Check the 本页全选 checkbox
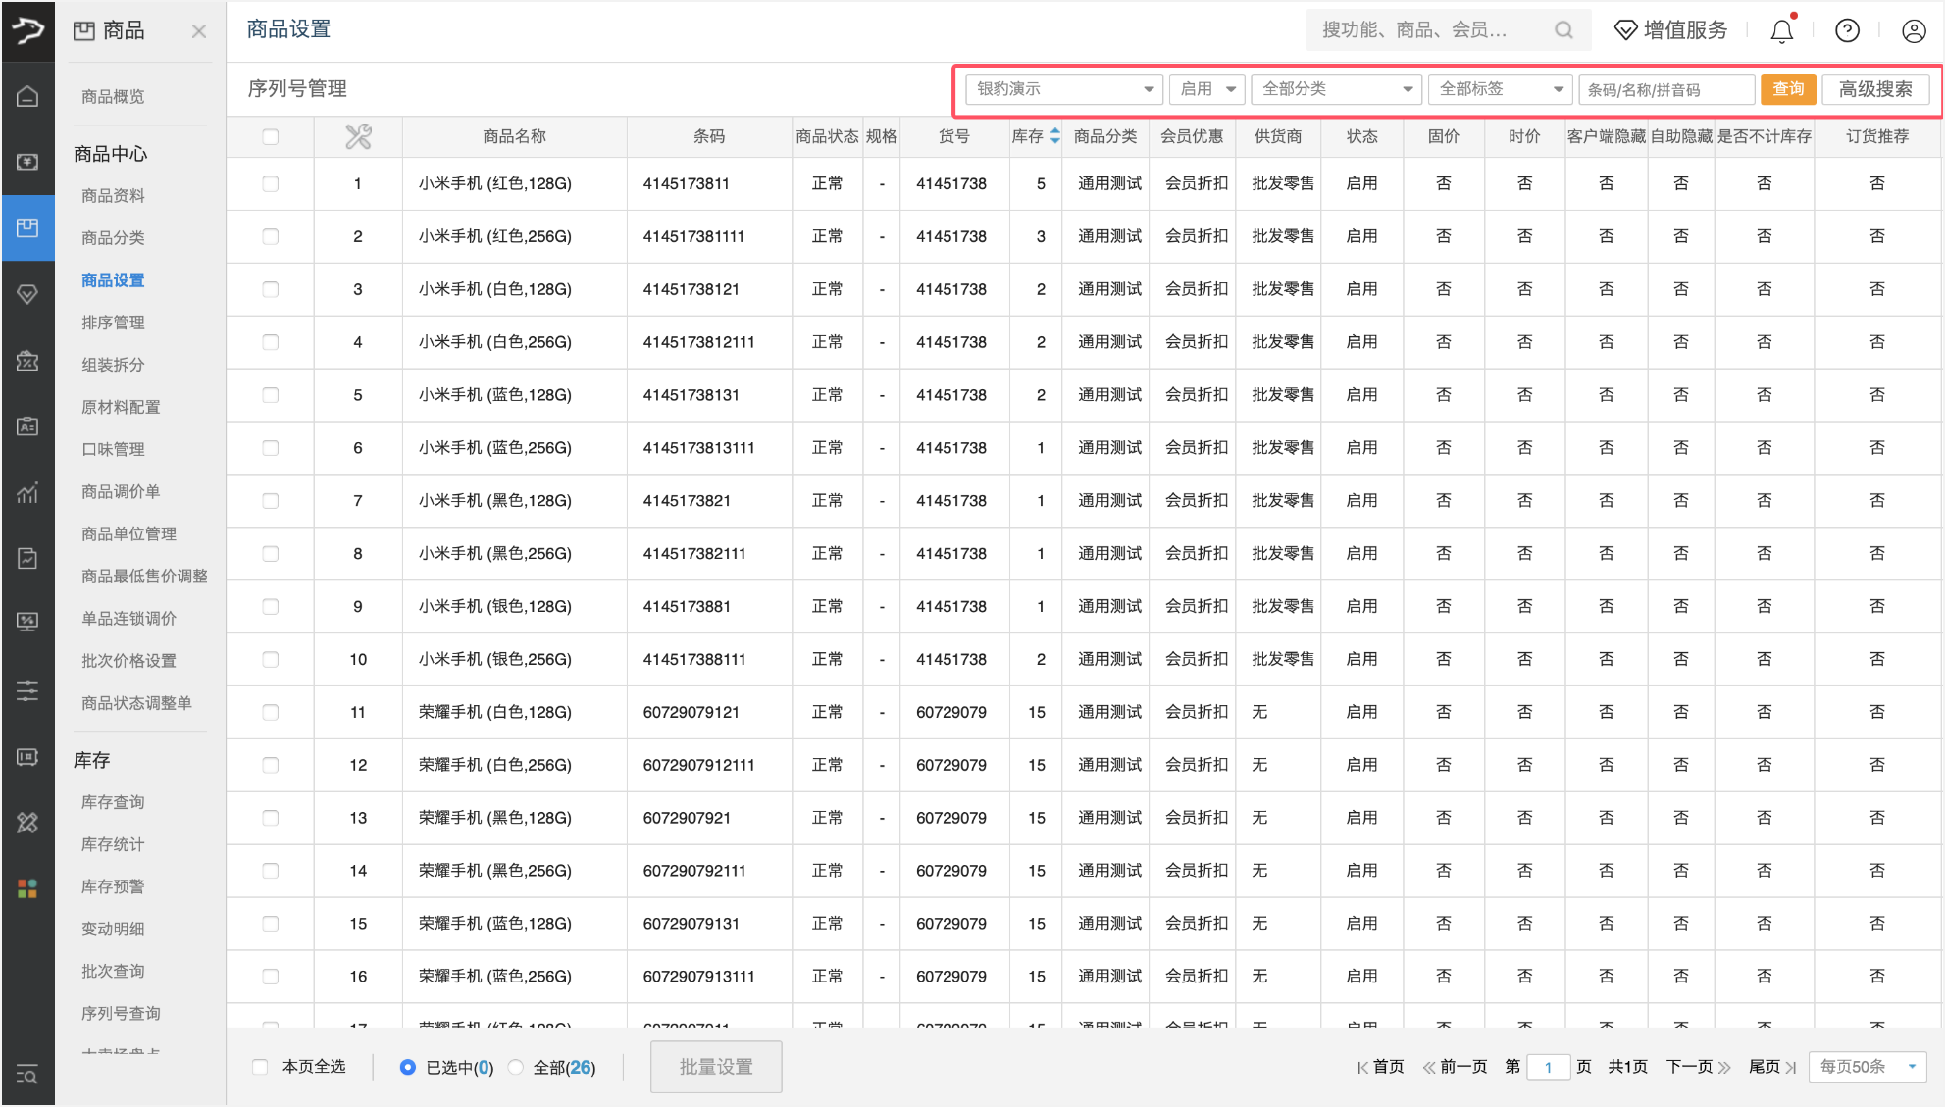 (x=260, y=1067)
